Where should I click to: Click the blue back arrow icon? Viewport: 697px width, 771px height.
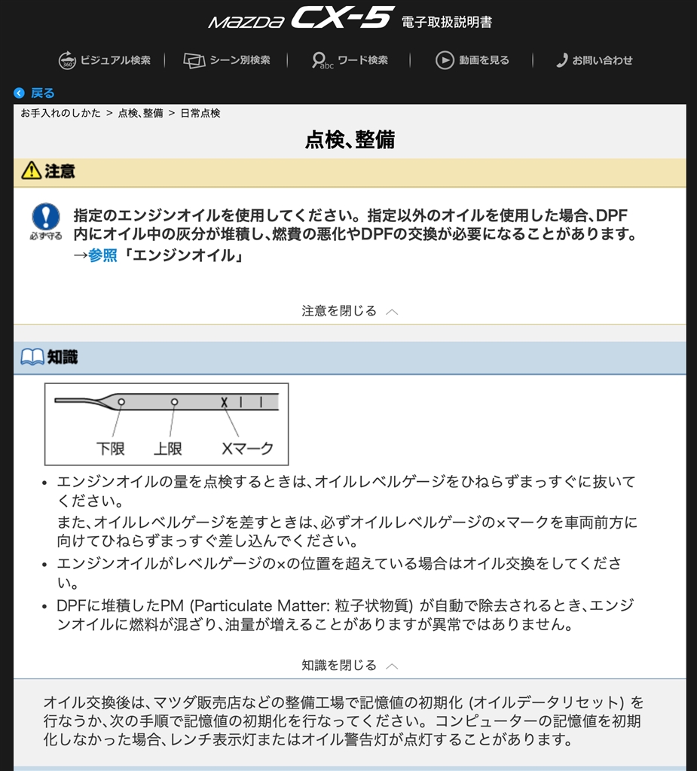point(19,93)
